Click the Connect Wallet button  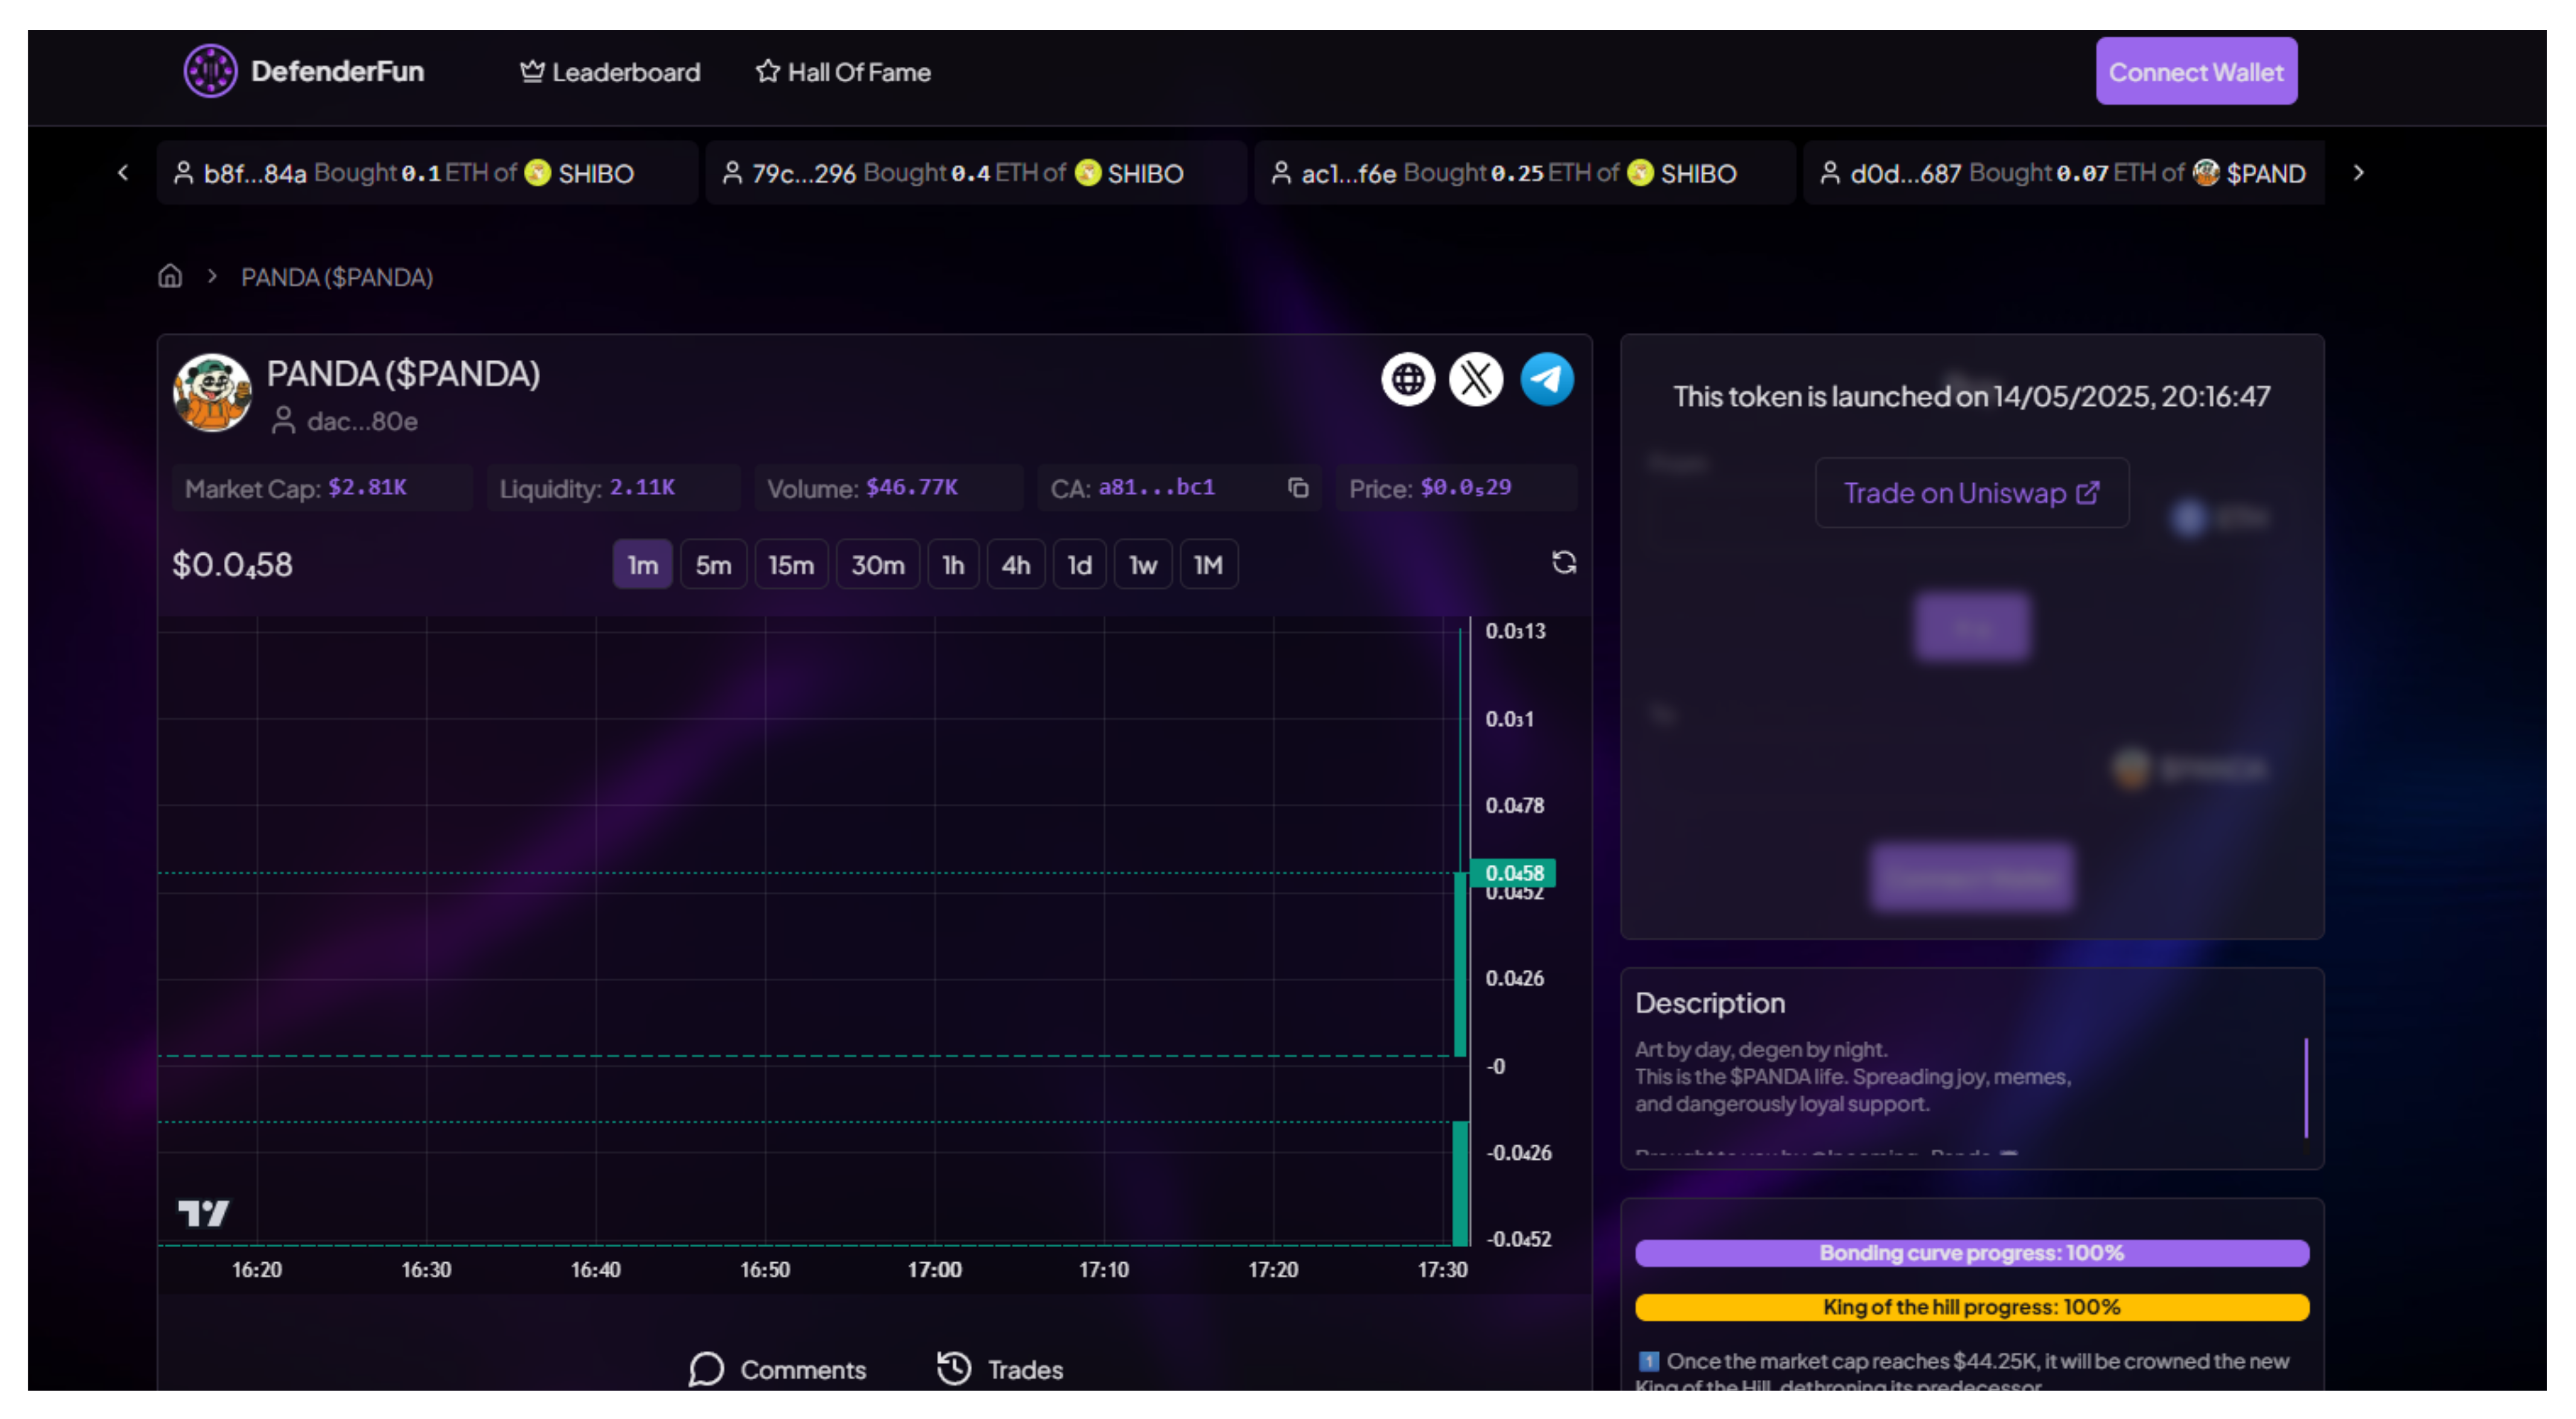pos(2196,71)
